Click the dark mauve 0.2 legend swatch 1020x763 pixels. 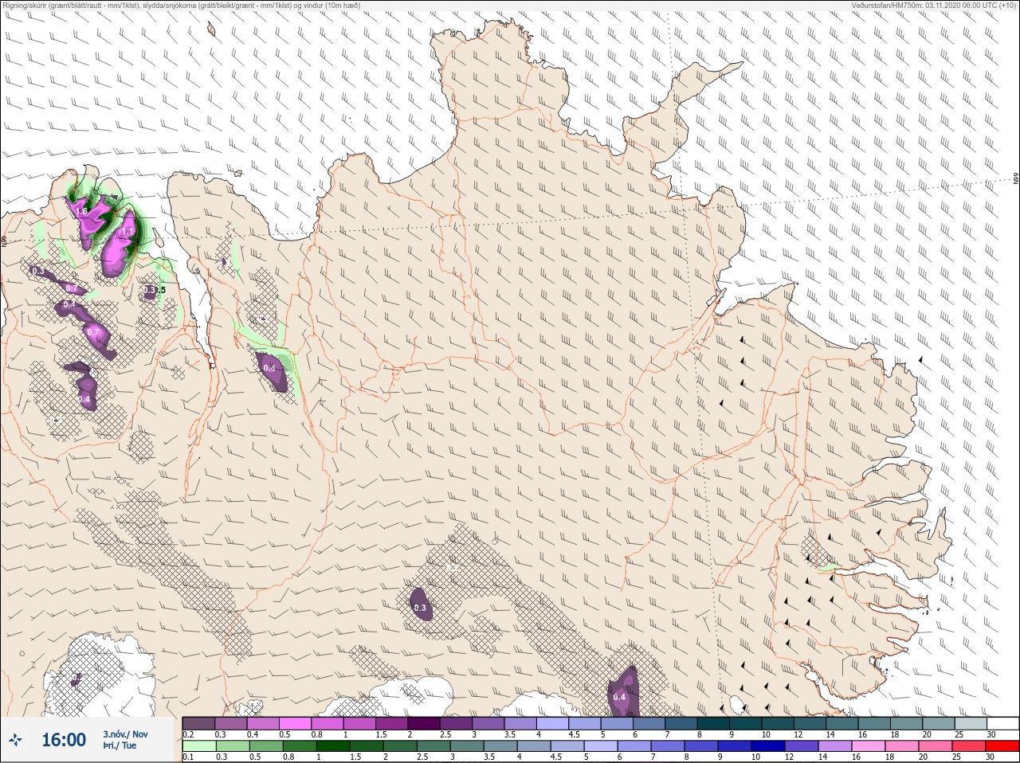coord(198,723)
